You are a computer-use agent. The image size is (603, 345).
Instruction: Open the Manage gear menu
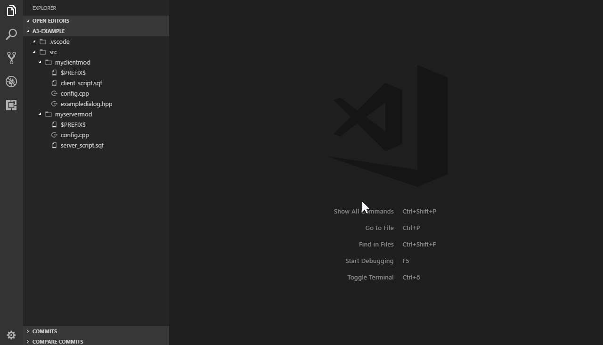click(x=11, y=335)
